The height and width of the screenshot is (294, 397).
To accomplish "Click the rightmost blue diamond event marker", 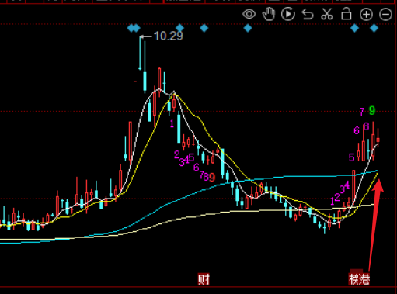I will coord(374,28).
